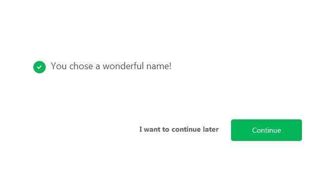
Task: Click the confirmation icon beside the name message
Action: click(x=40, y=67)
